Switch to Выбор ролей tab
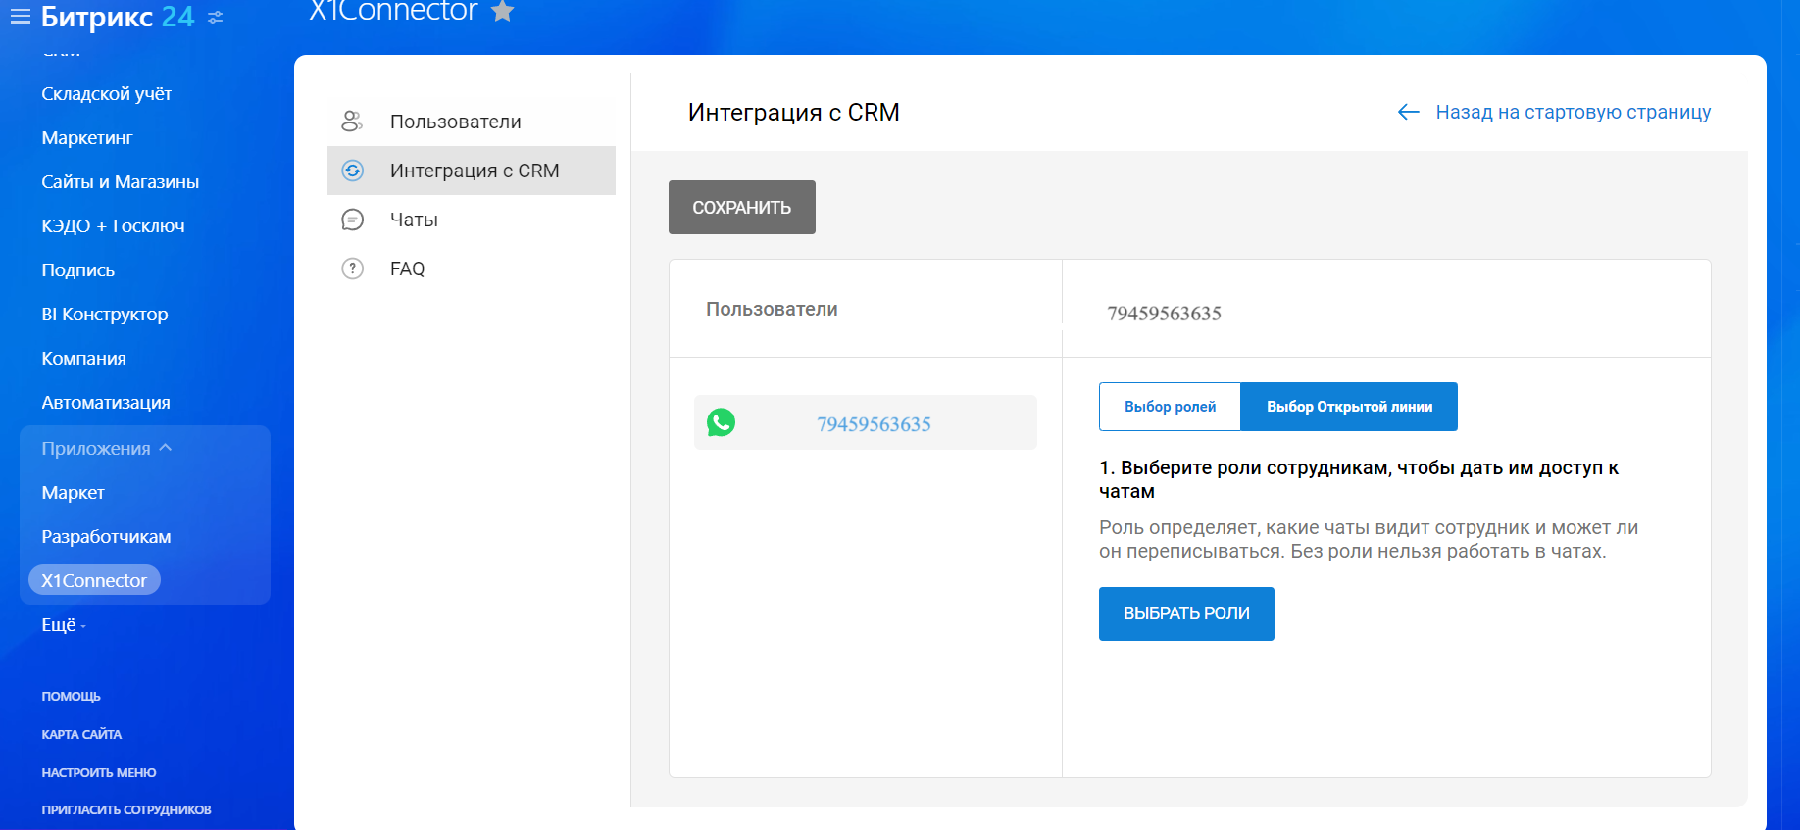Screen dimensions: 1800x830 1170,407
